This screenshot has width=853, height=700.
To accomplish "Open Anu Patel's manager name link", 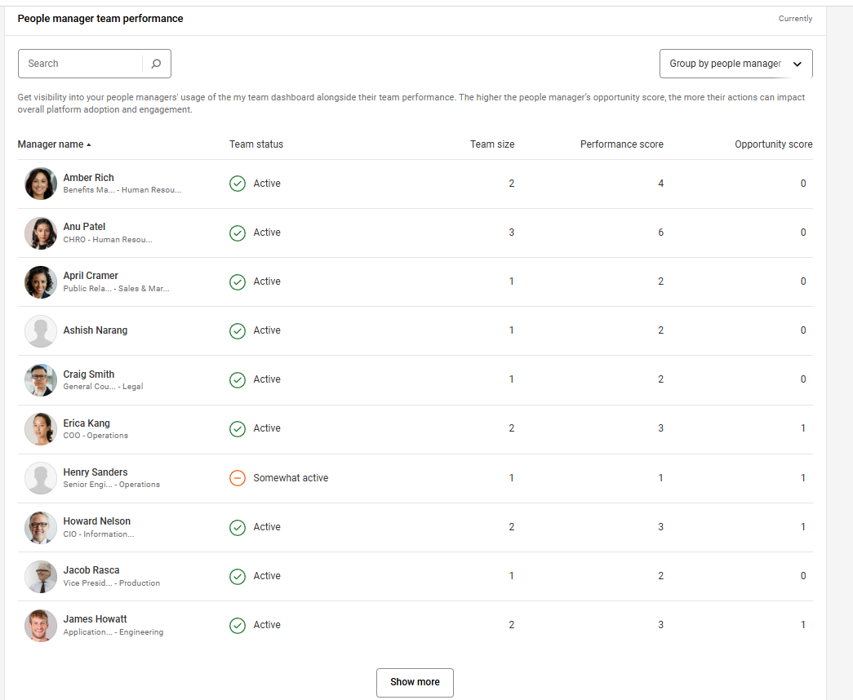I will (84, 227).
